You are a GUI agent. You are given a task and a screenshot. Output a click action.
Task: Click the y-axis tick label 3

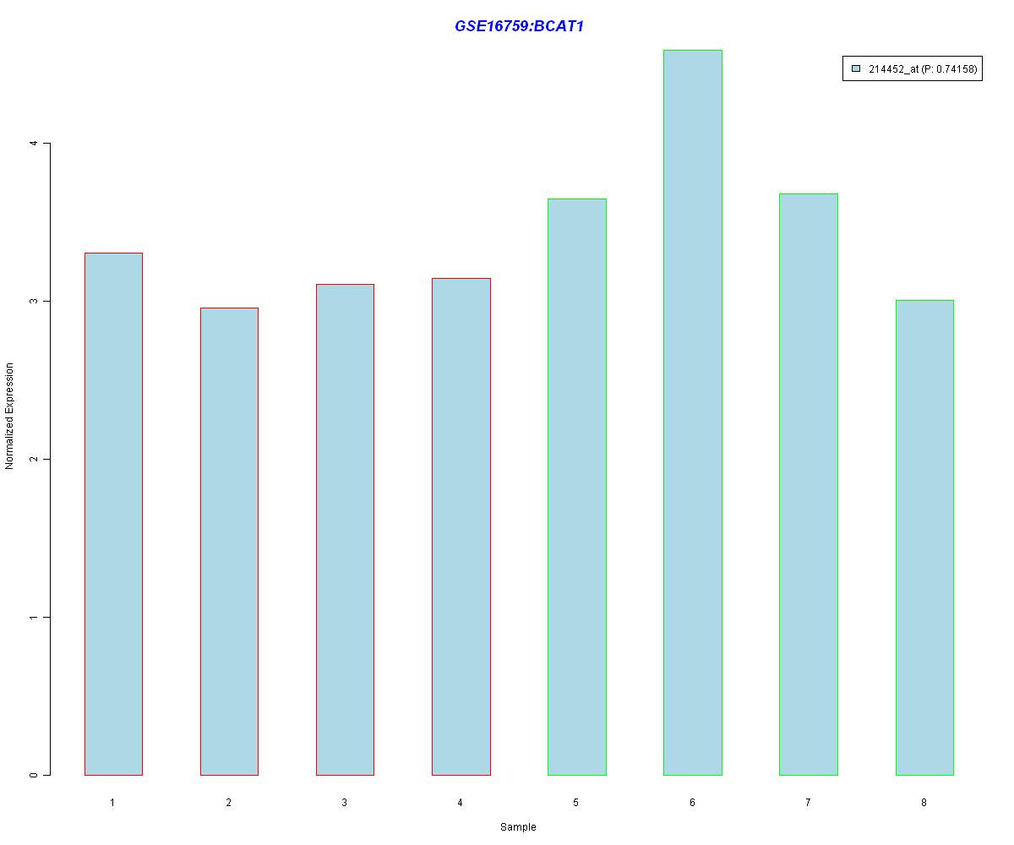35,302
